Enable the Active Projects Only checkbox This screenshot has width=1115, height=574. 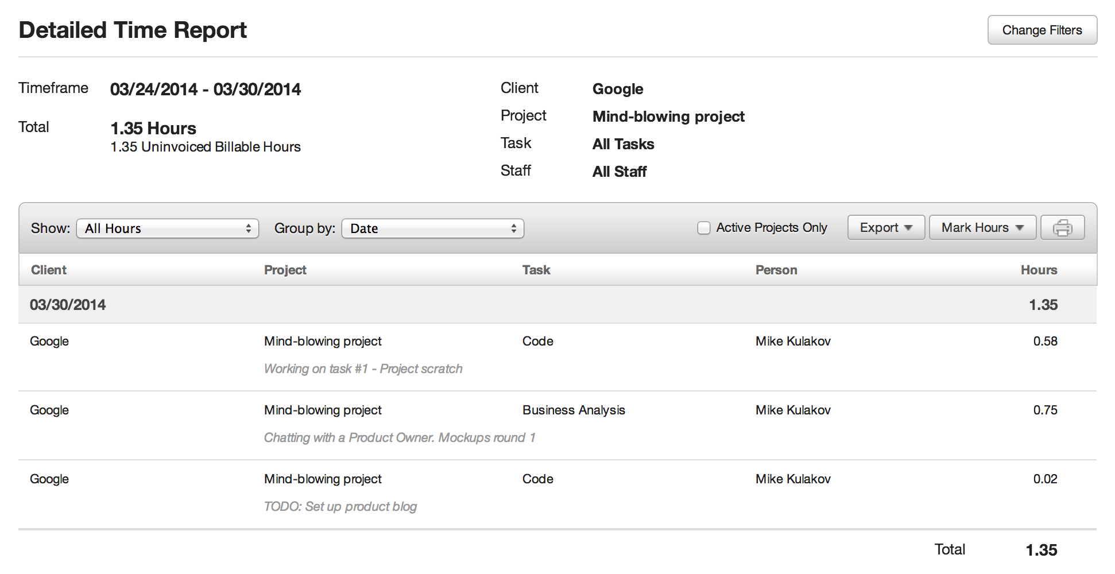704,228
